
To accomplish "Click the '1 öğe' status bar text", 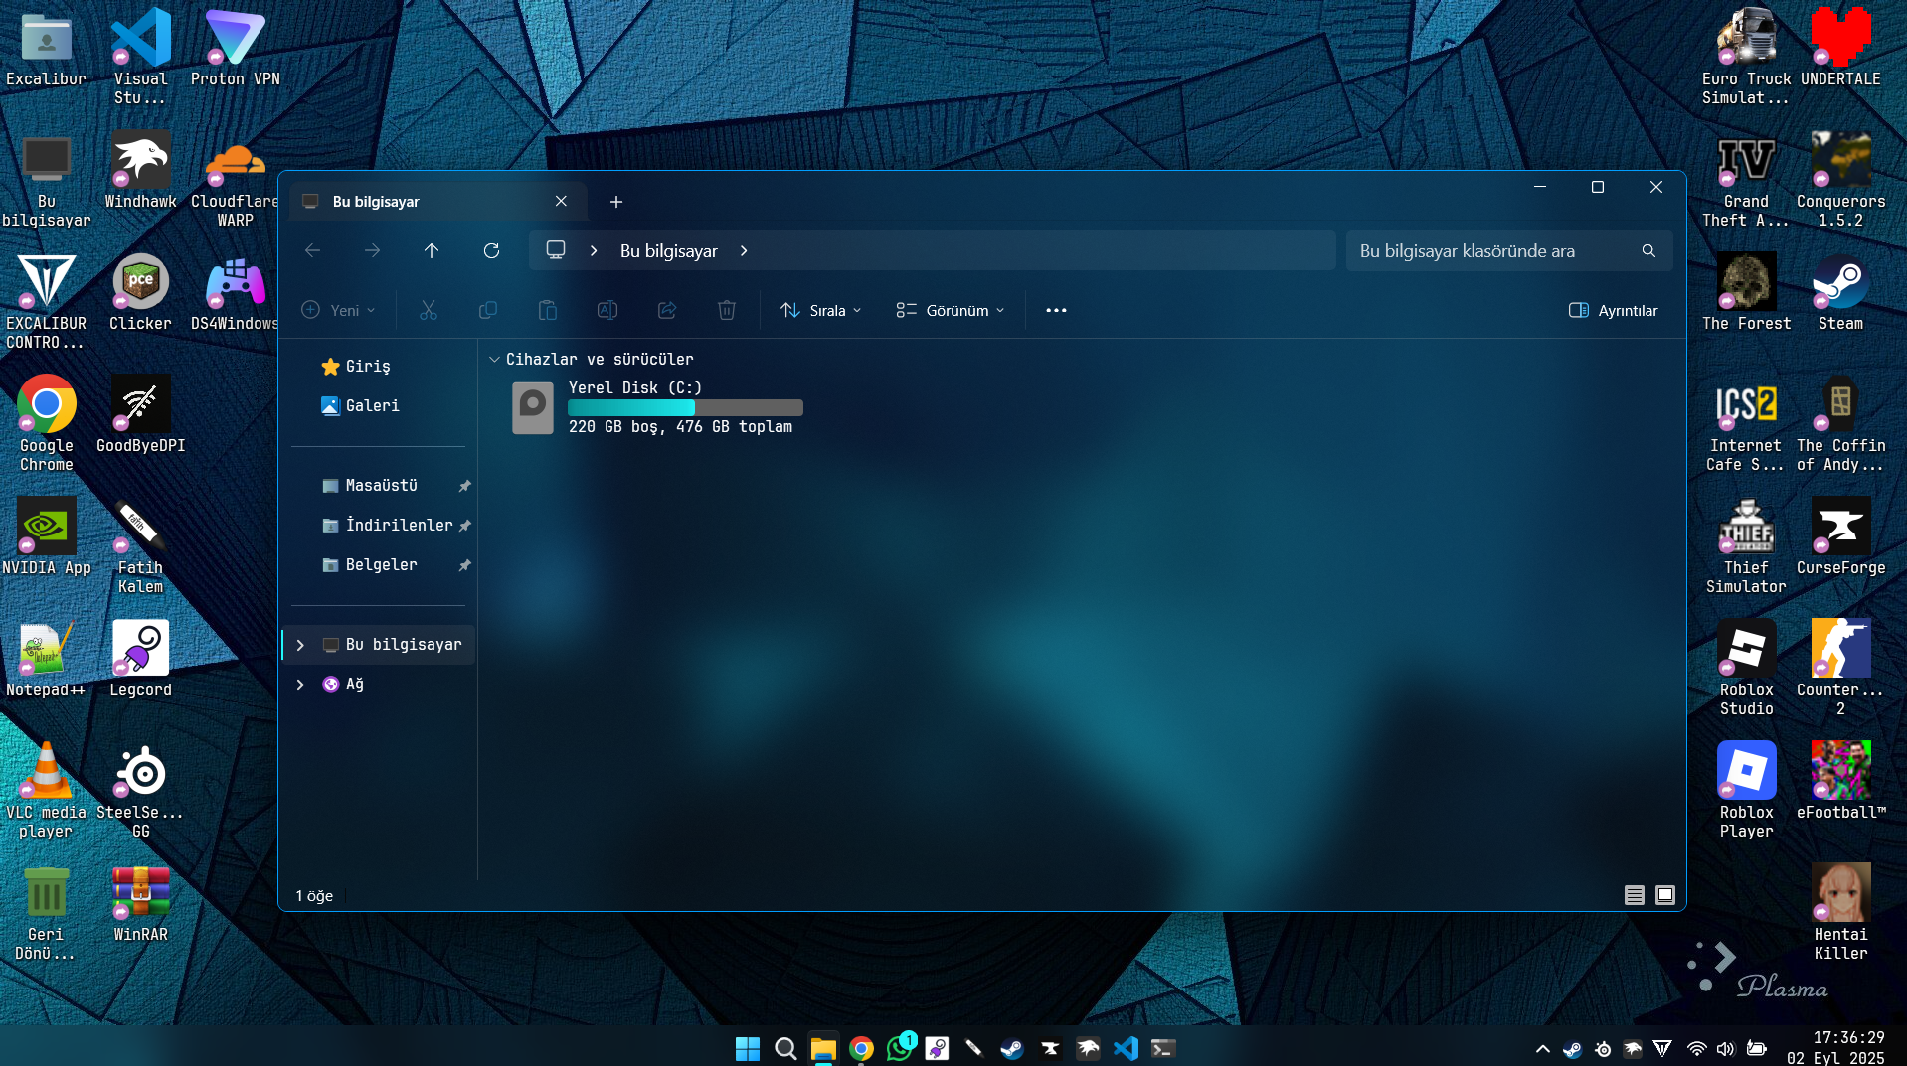I will coord(314,895).
